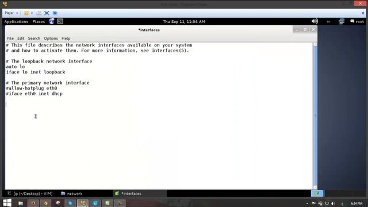Viewport: 368px width, 207px height.
Task: Click the line 'iface lo inet loopback'
Action: click(x=36, y=72)
